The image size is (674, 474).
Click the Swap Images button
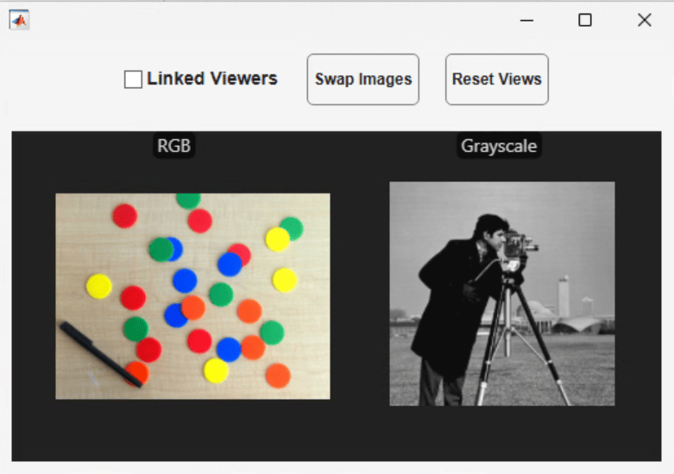(362, 79)
